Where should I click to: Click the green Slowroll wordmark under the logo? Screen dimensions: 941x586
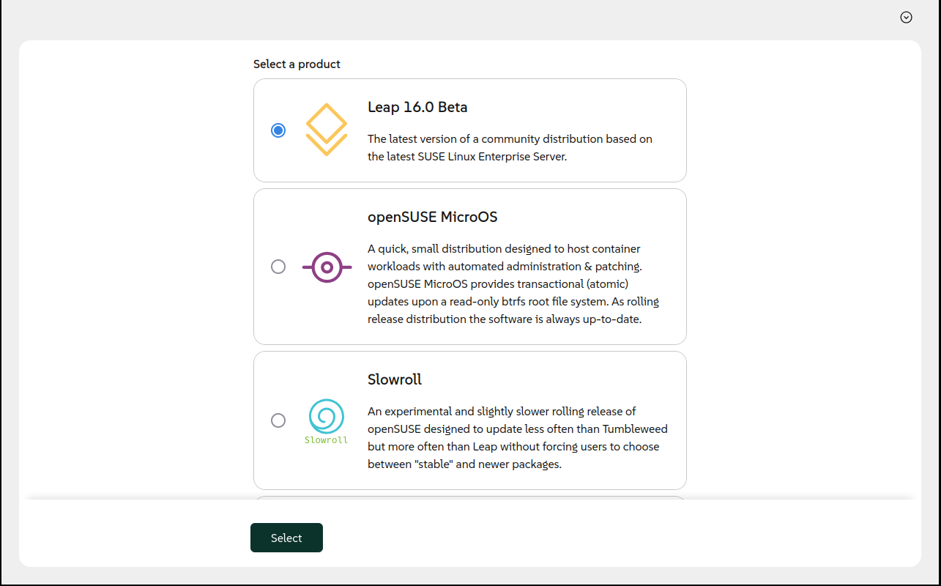tap(326, 440)
